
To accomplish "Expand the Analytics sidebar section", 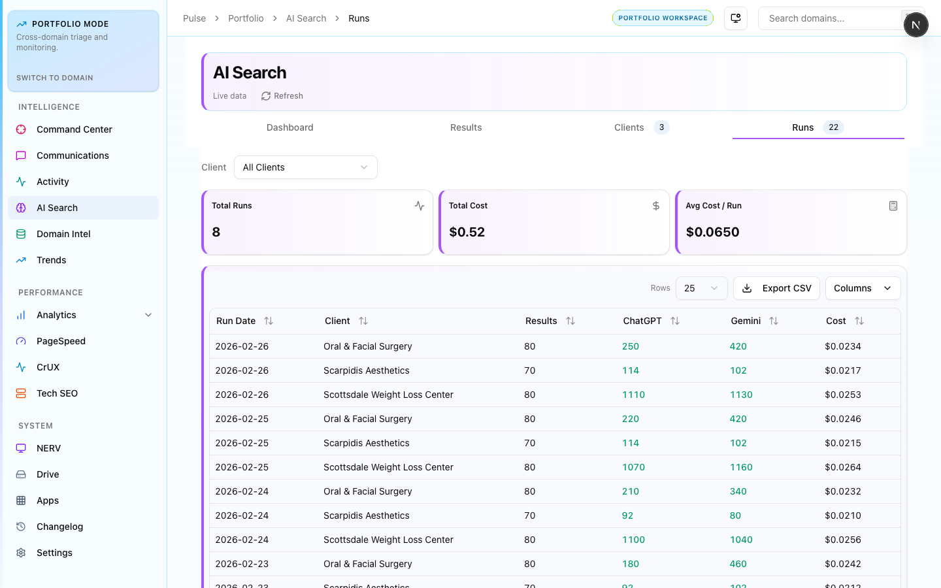I will click(148, 315).
